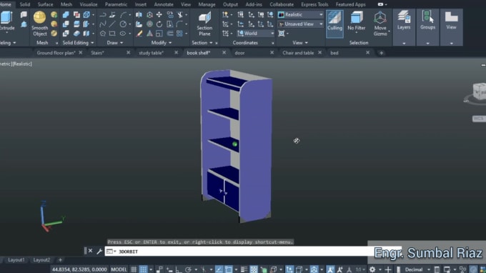Select the Line tool in Draw panel
Image resolution: width=486 pixels, height=273 pixels.
(x=112, y=24)
